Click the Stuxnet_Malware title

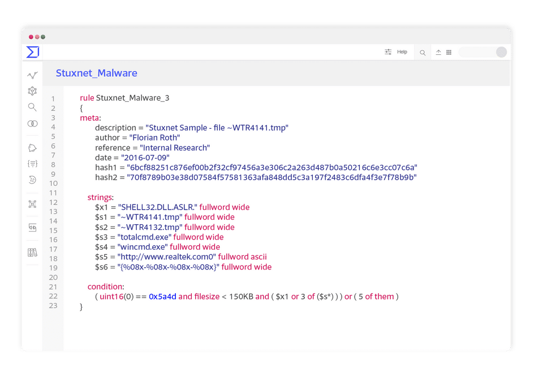[97, 73]
